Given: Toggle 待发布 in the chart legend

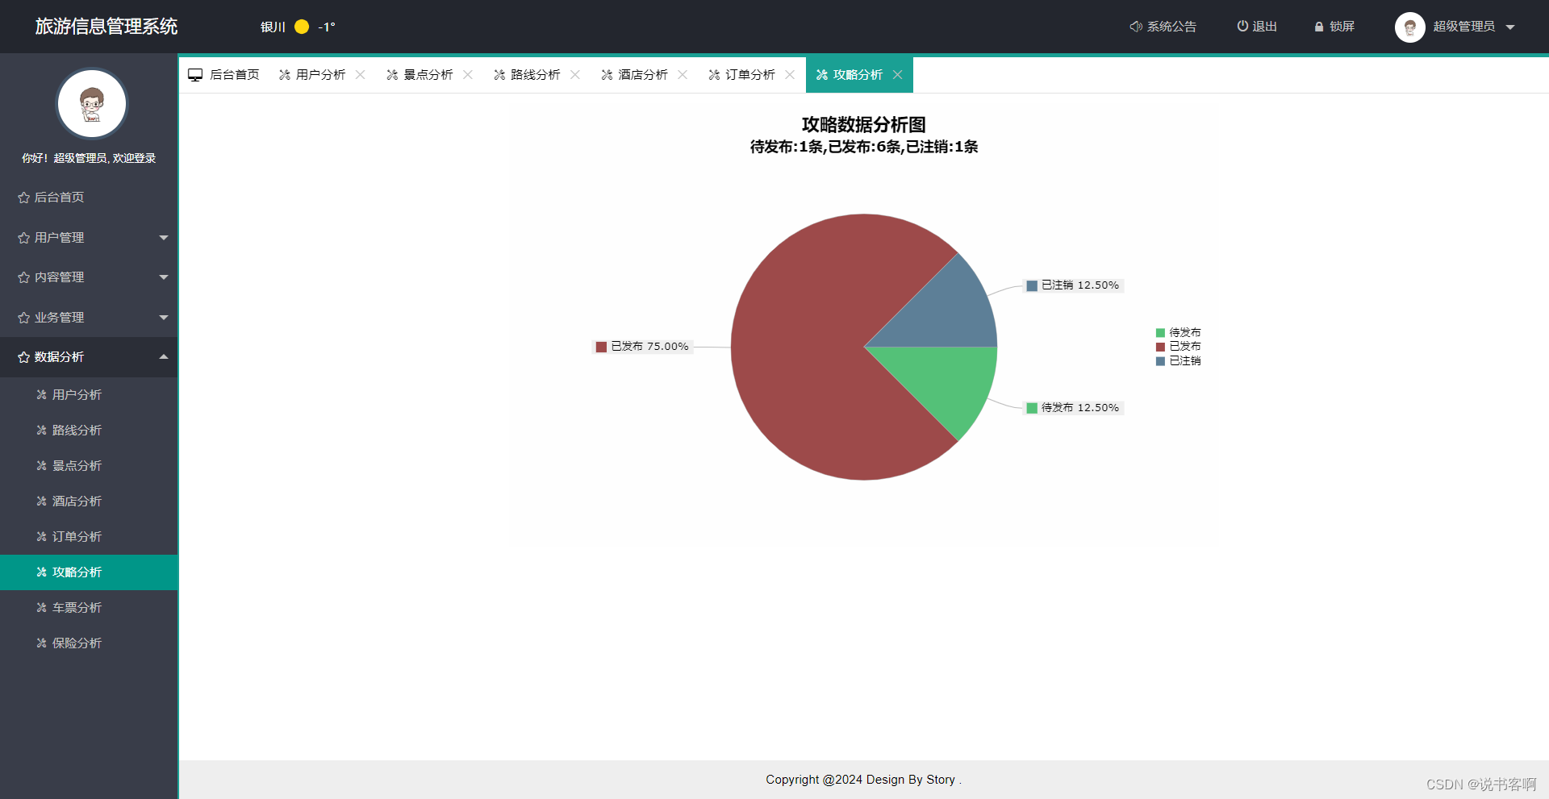Looking at the screenshot, I should 1178,332.
